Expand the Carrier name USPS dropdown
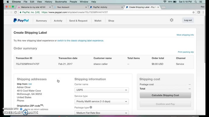 pyautogui.click(x=101, y=90)
